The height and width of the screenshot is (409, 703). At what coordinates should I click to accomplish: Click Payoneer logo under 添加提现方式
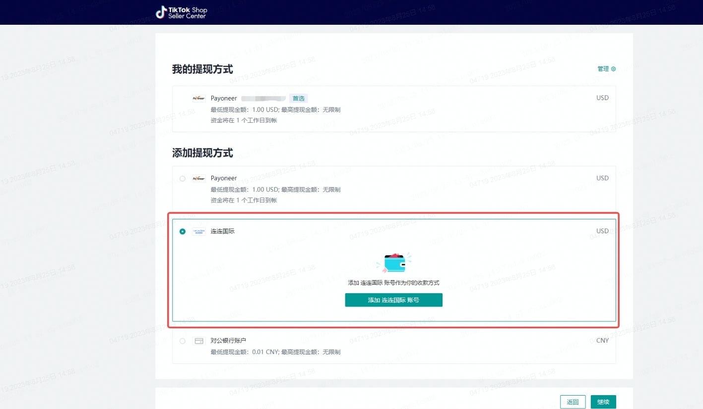click(199, 178)
